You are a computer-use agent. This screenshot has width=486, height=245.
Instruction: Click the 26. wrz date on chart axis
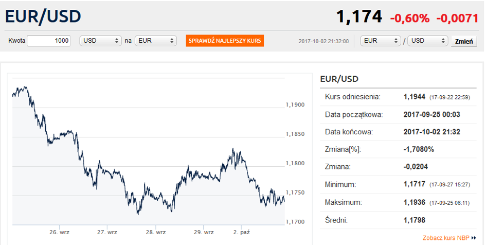click(59, 232)
